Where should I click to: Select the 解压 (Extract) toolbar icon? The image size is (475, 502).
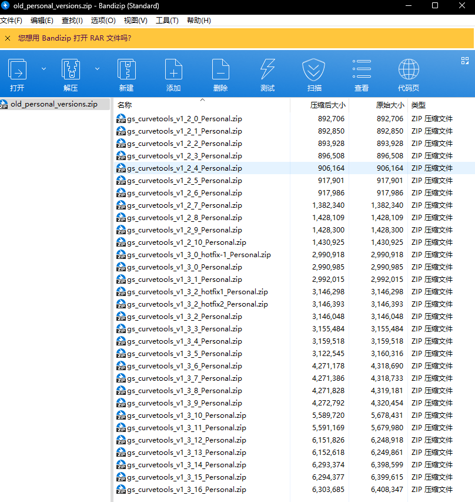(71, 72)
